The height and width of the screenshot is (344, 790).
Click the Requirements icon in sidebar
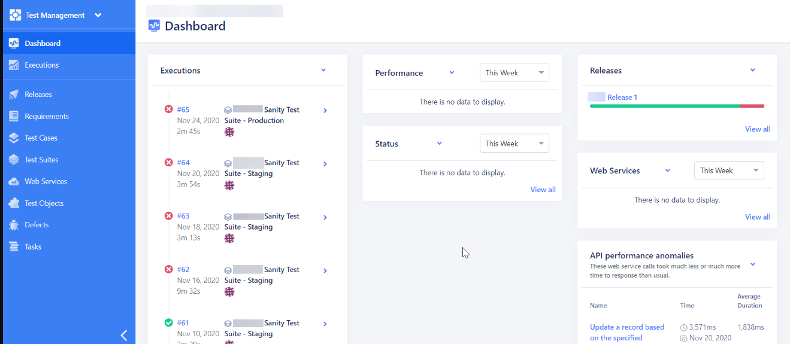[14, 116]
